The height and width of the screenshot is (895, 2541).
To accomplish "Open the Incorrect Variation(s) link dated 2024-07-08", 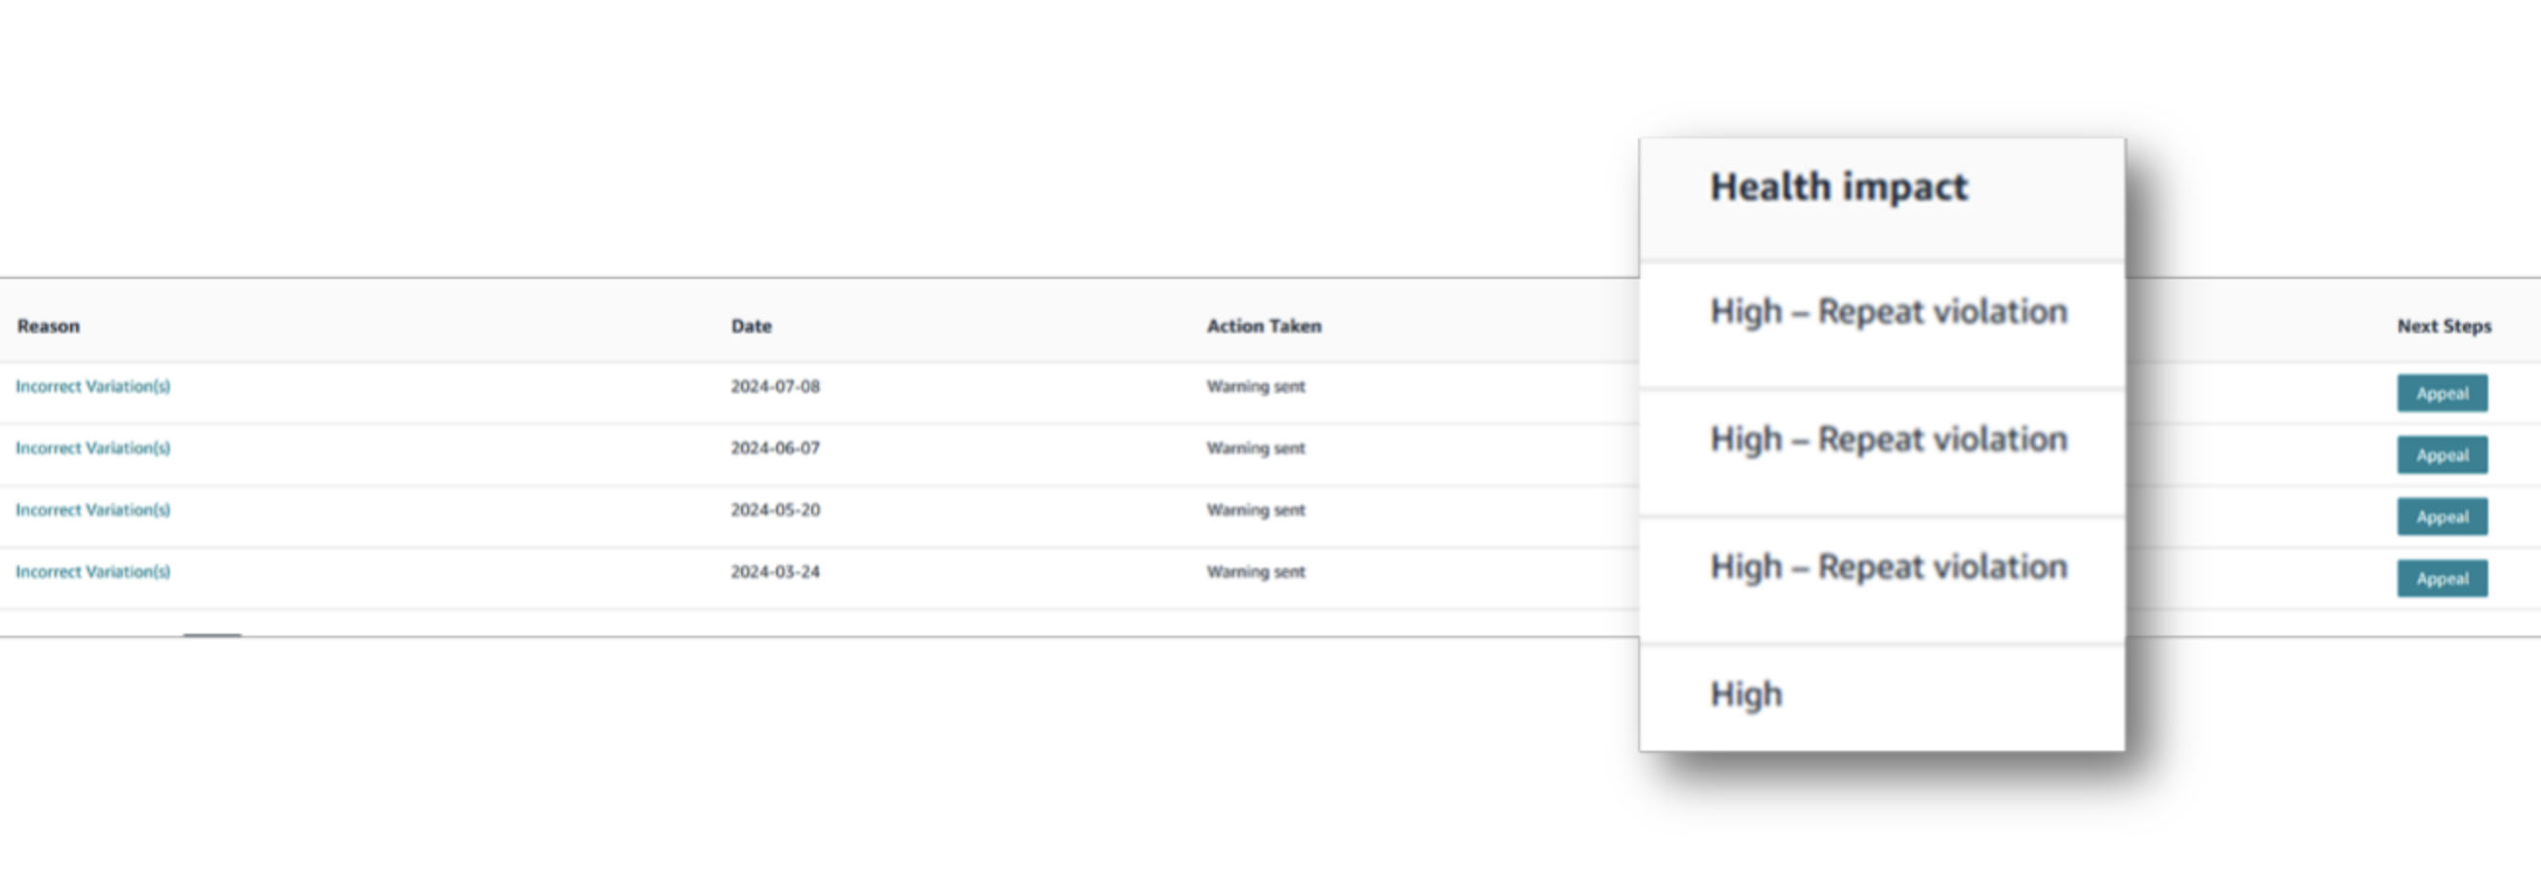I will click(93, 386).
